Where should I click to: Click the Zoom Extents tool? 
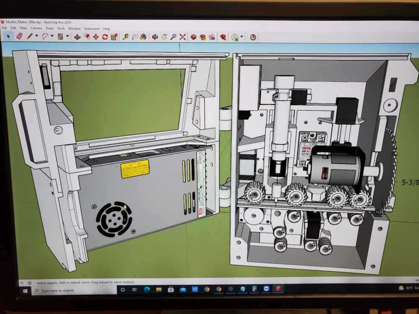tap(183, 37)
